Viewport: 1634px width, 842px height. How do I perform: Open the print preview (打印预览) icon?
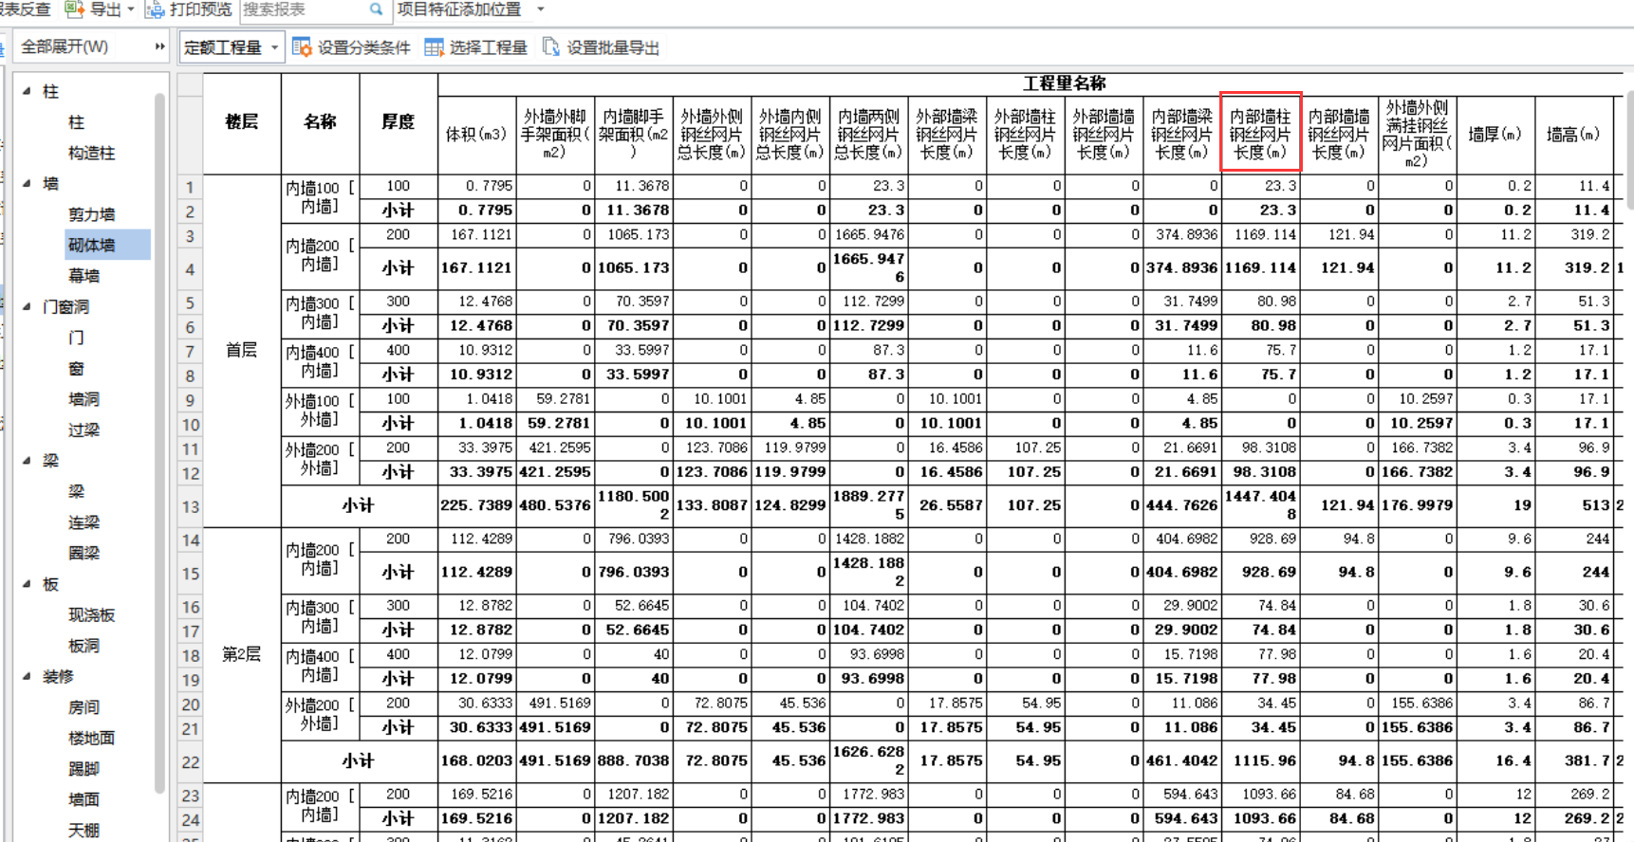pos(155,9)
